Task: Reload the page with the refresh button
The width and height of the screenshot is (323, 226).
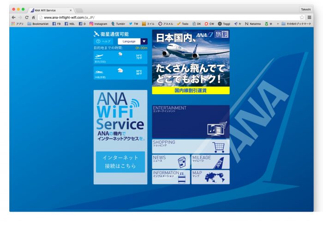Action: (x=27, y=17)
